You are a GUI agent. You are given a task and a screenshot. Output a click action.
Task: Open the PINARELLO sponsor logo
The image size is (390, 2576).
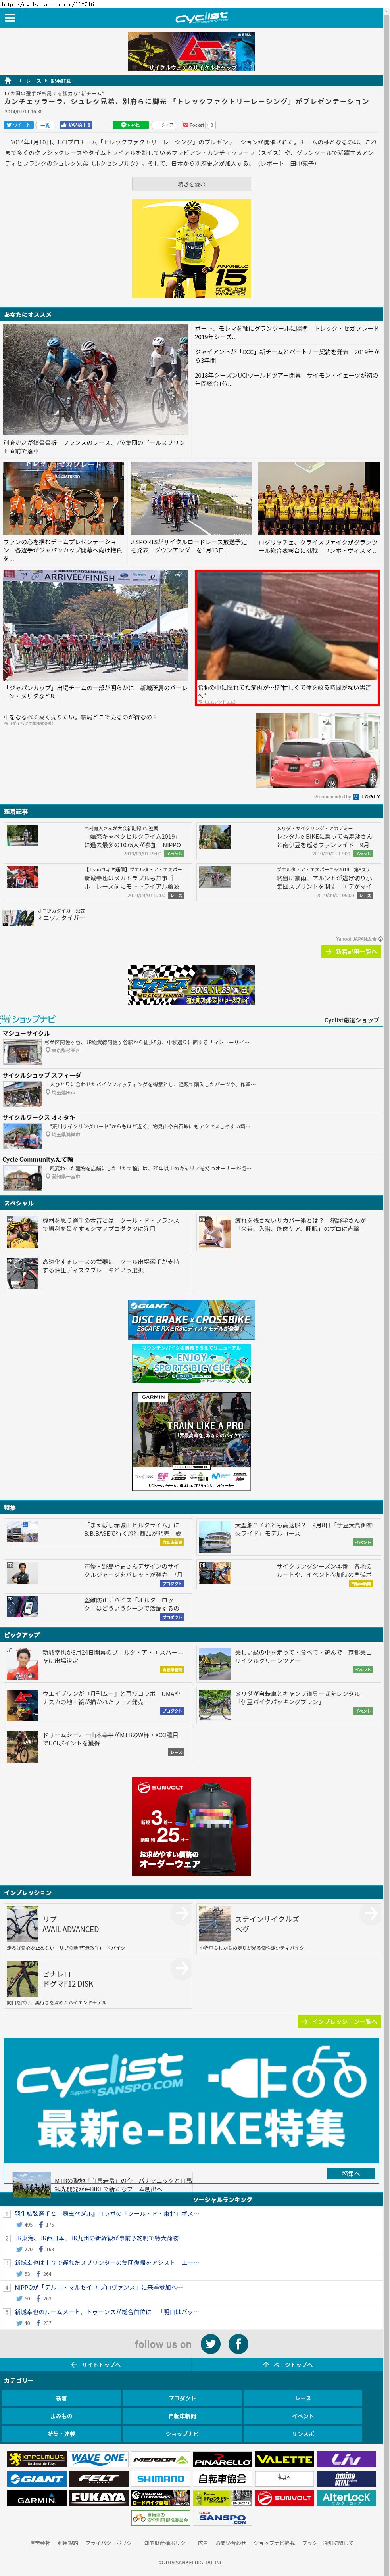coord(222,2459)
